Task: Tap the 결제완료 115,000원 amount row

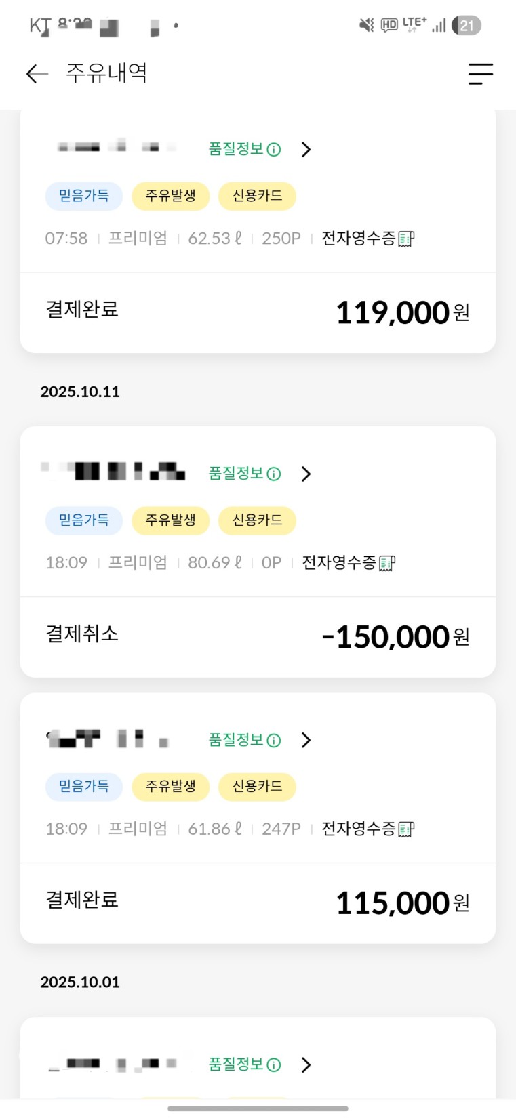Action: (258, 903)
